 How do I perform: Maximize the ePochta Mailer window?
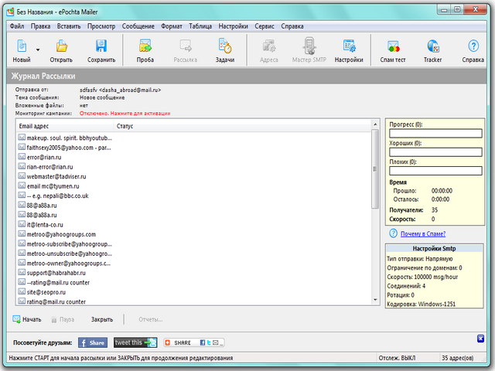pyautogui.click(x=457, y=10)
